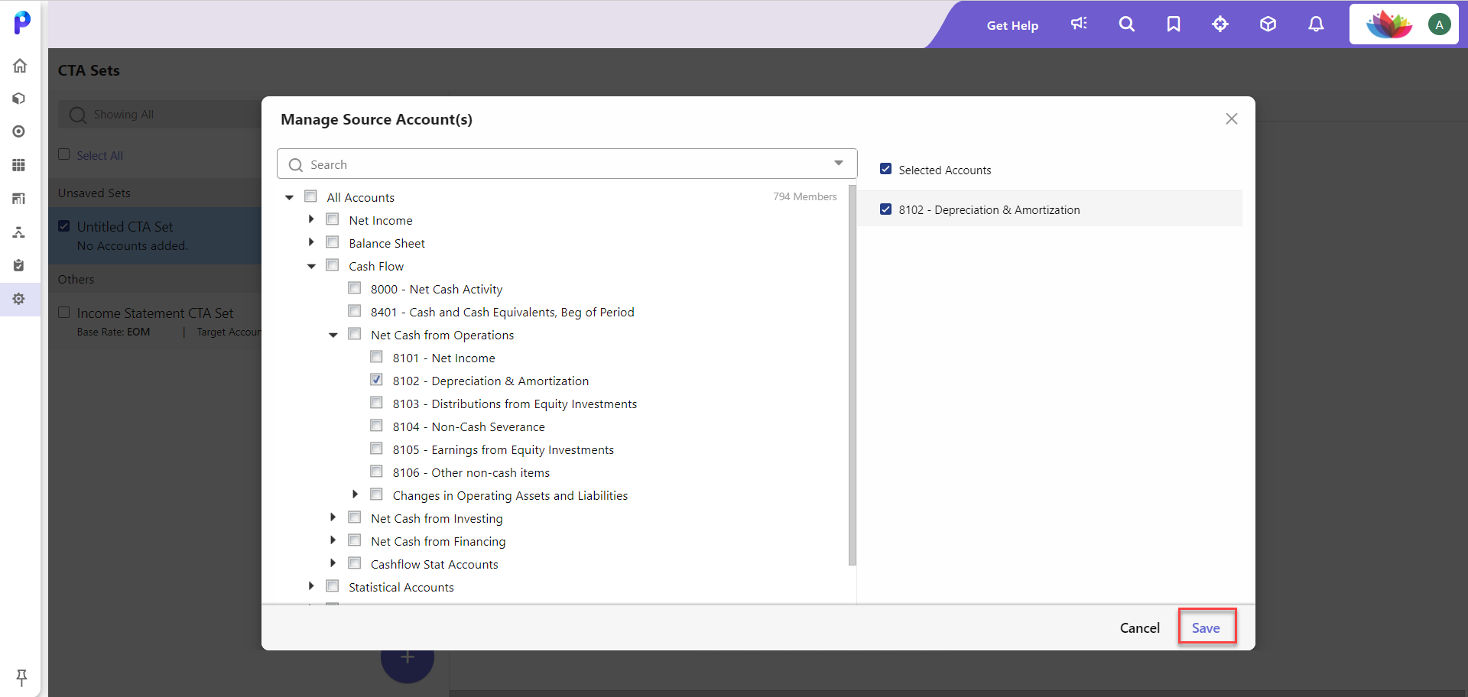The image size is (1468, 697).
Task: Check the Balance Sheet checkbox
Action: pyautogui.click(x=333, y=242)
